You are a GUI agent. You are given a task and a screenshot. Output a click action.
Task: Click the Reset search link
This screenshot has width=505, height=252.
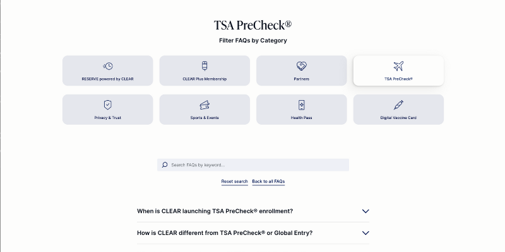(x=234, y=181)
